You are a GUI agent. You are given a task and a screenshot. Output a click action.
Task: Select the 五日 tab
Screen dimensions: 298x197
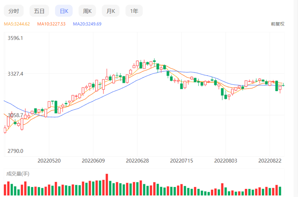[x=39, y=11]
